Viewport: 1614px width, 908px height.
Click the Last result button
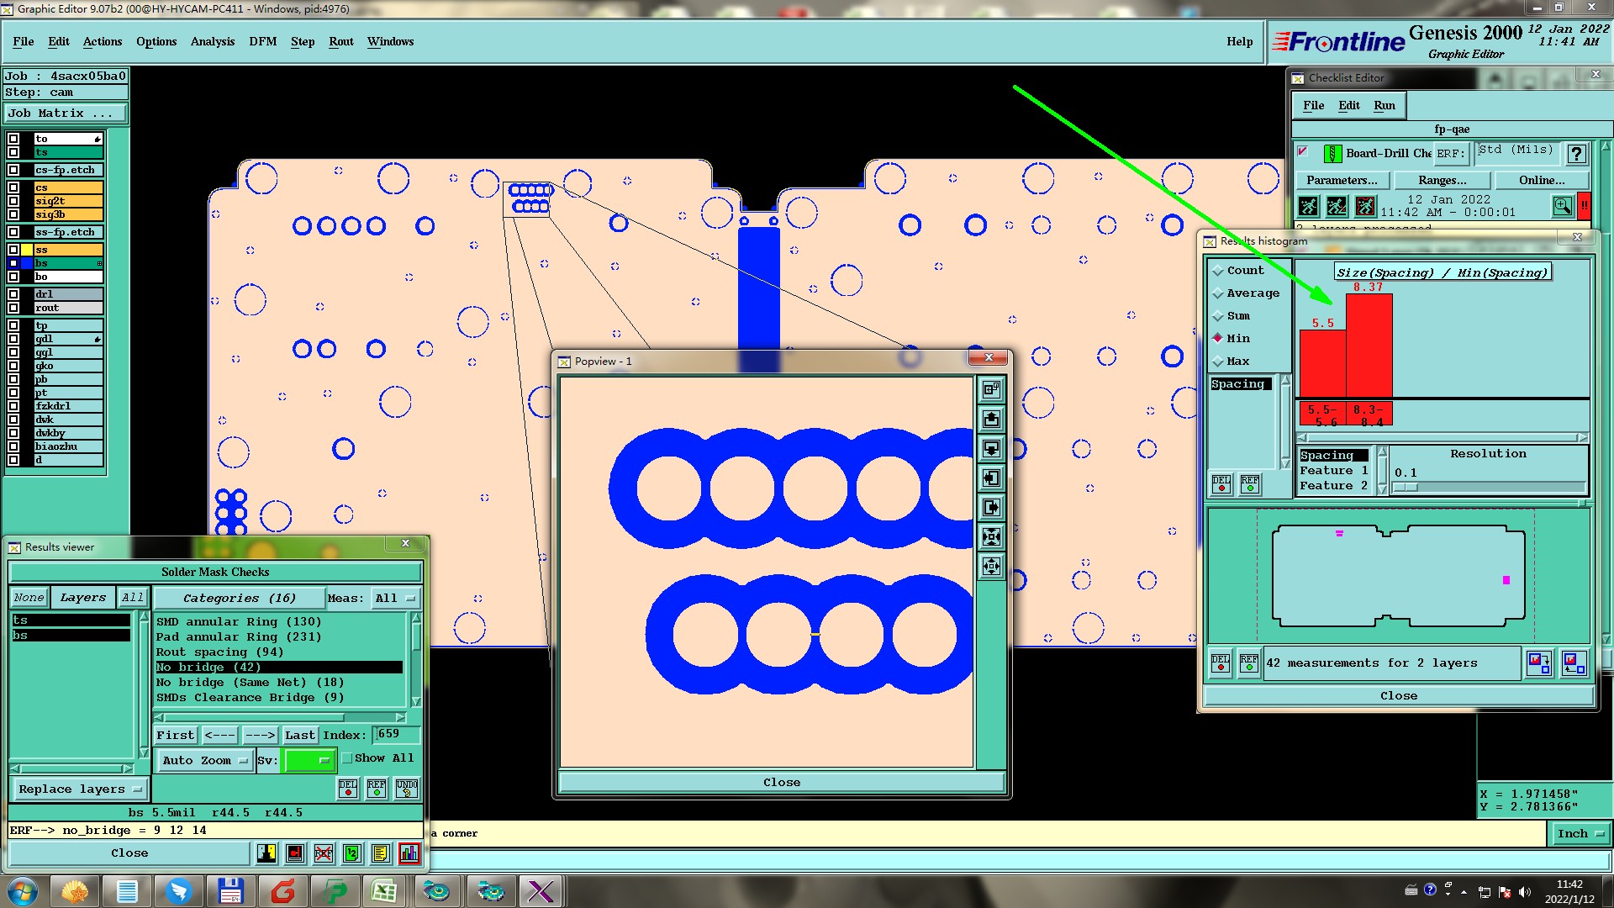(x=299, y=736)
